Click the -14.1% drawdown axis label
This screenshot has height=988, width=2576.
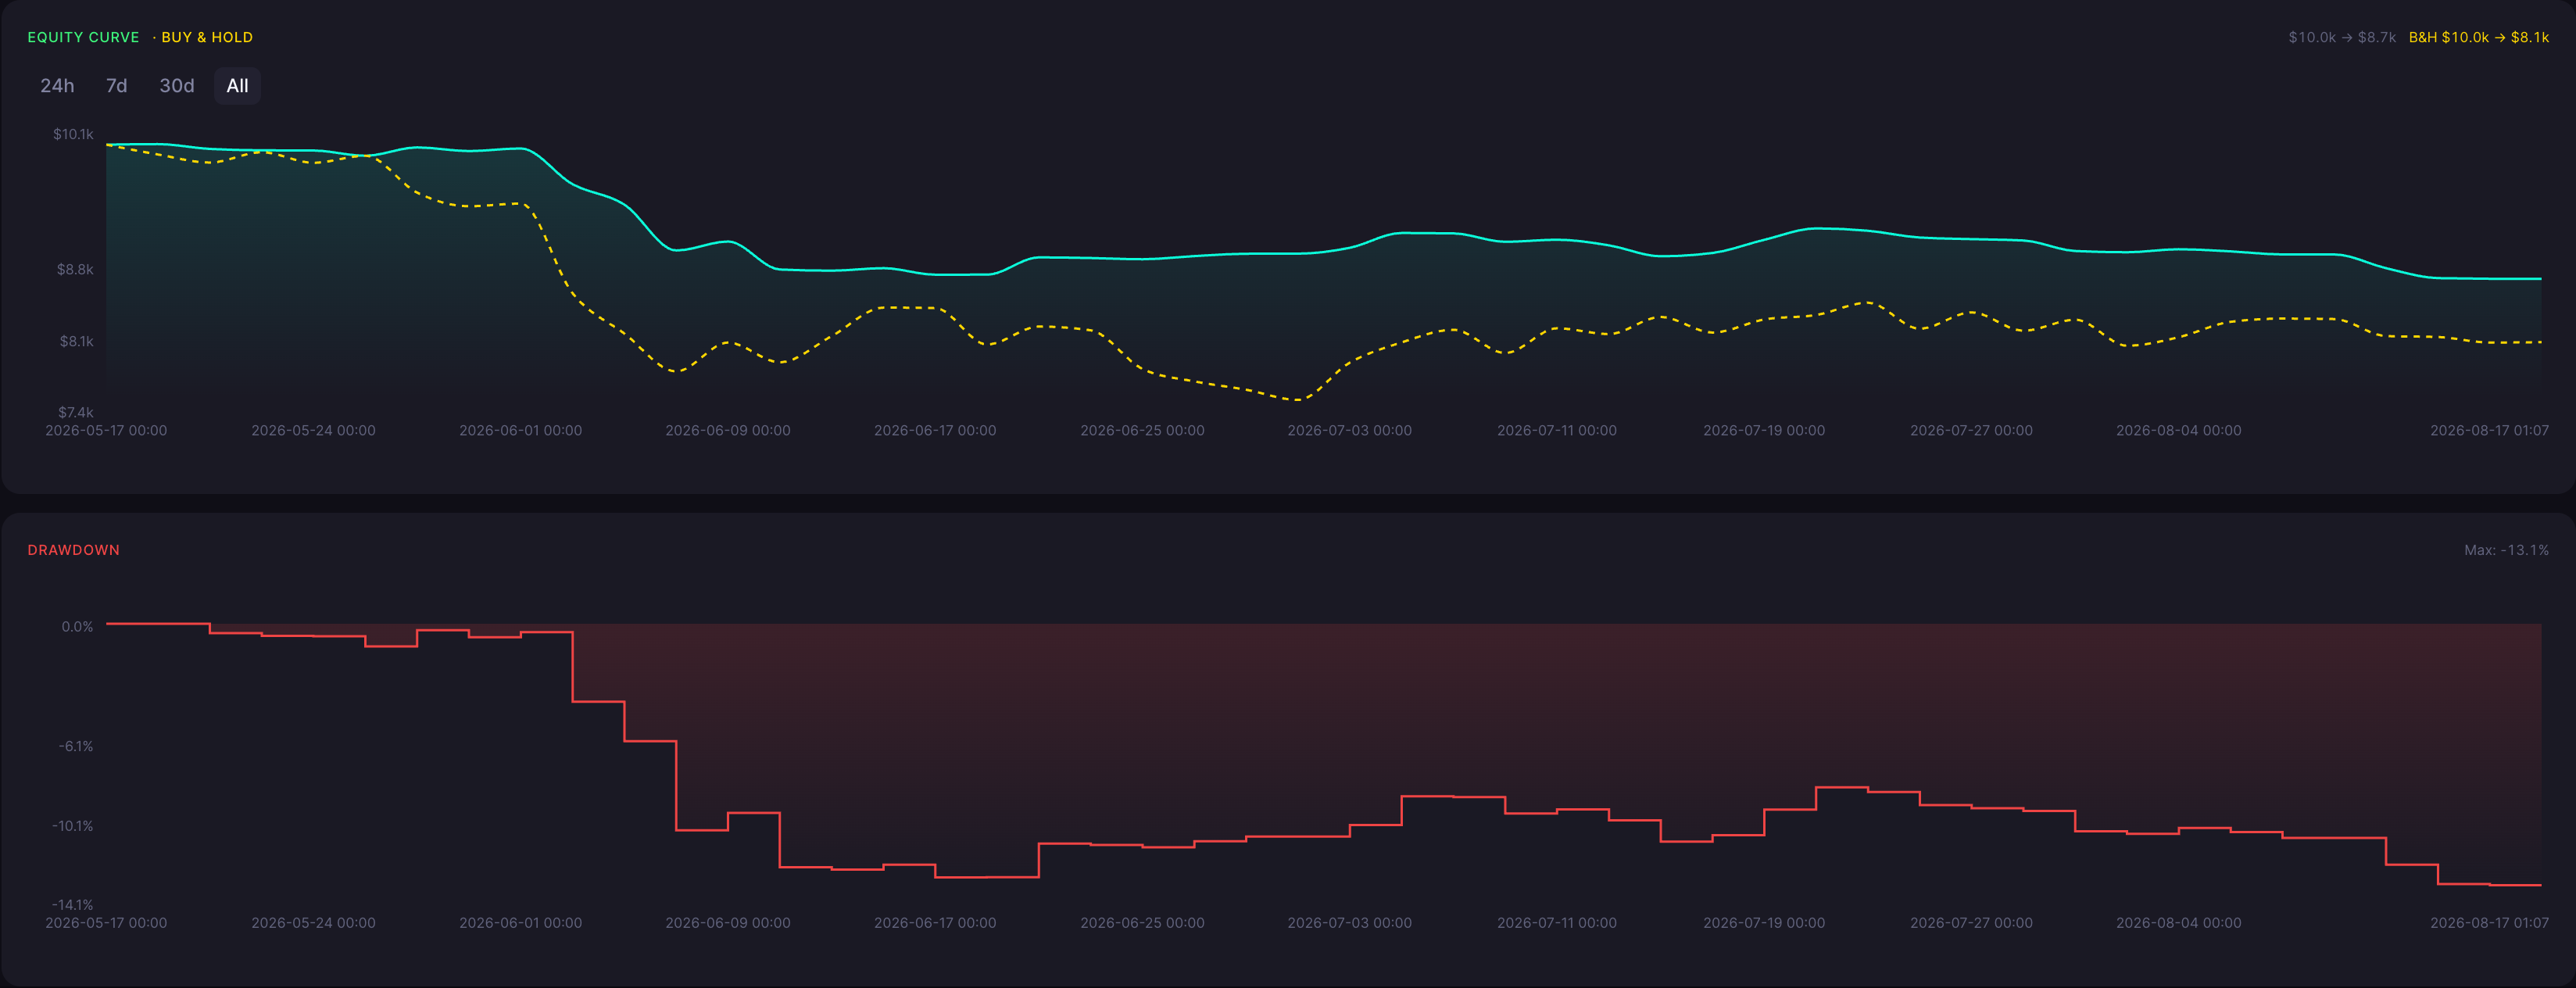(x=73, y=905)
